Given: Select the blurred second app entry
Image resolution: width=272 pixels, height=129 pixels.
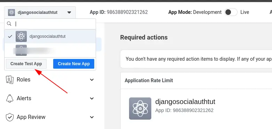Looking at the screenshot, I should pyautogui.click(x=50, y=50).
